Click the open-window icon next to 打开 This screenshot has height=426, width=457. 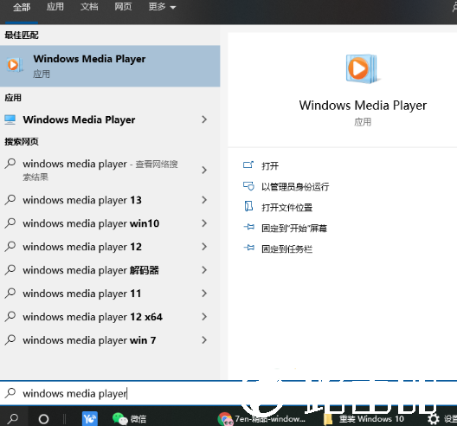click(248, 165)
